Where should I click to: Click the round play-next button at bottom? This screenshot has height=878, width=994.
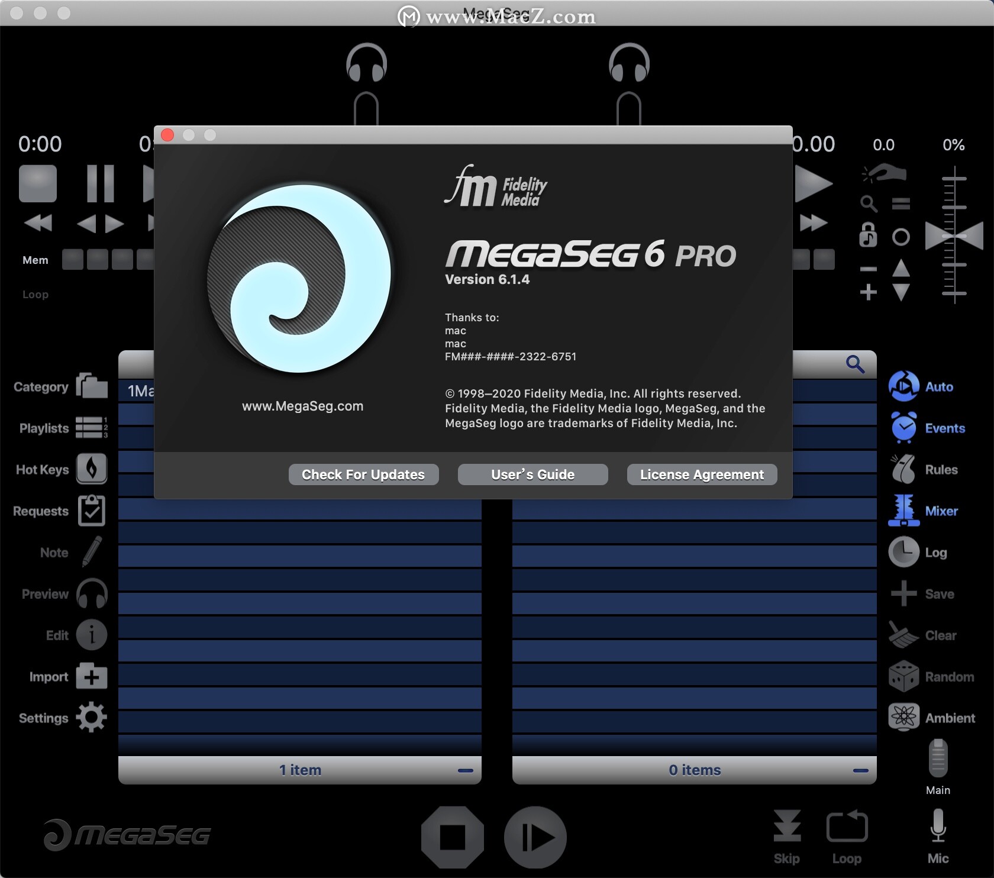pyautogui.click(x=535, y=837)
